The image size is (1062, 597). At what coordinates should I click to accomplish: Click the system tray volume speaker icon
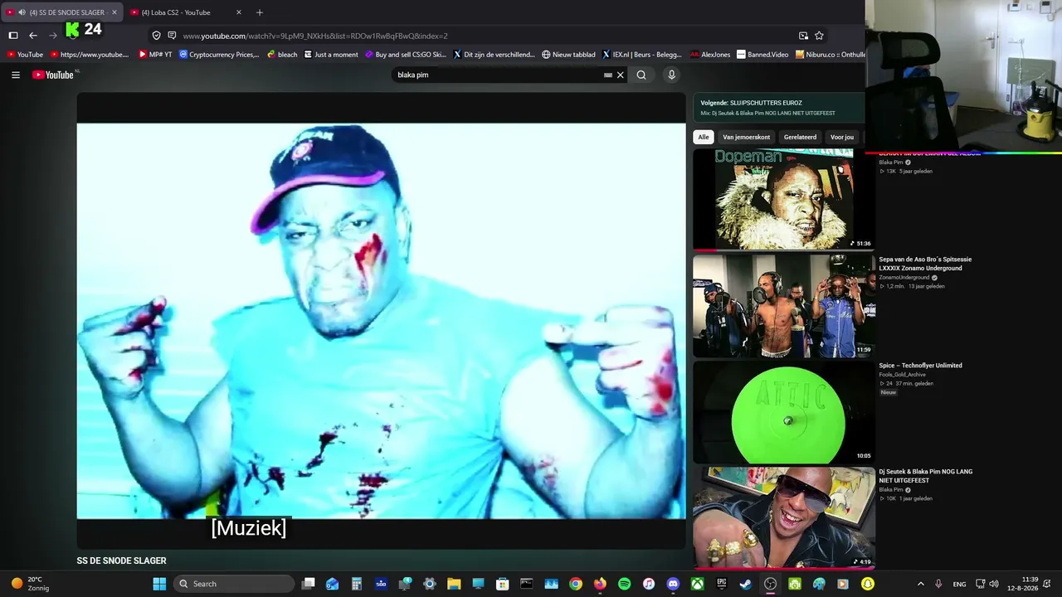994,584
